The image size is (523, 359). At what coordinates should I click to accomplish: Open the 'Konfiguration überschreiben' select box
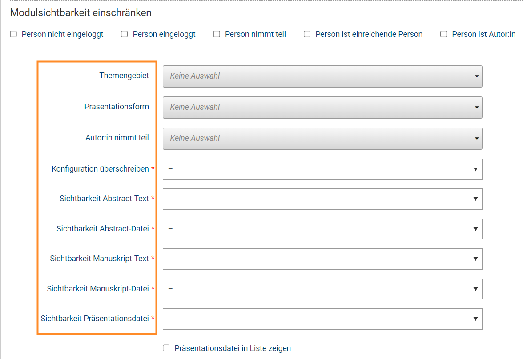[322, 169]
